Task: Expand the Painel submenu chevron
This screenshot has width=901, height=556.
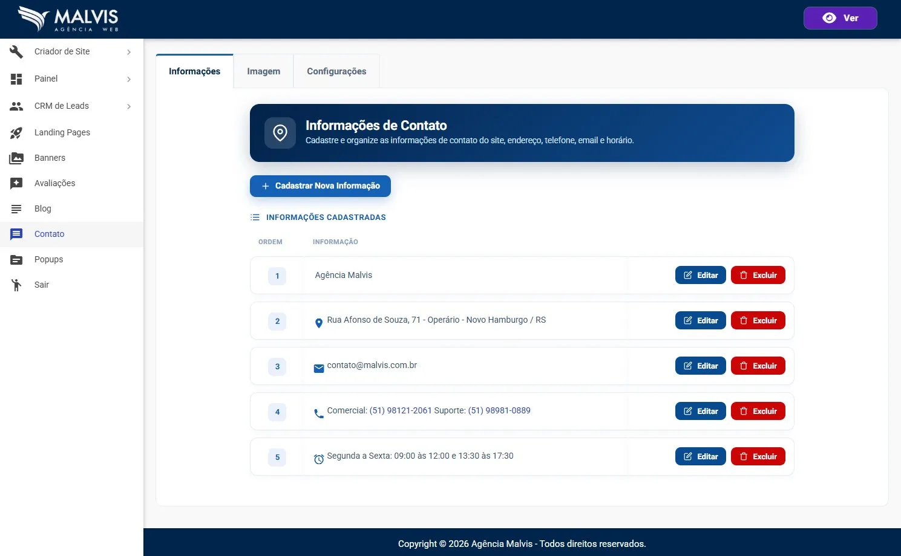Action: [129, 79]
